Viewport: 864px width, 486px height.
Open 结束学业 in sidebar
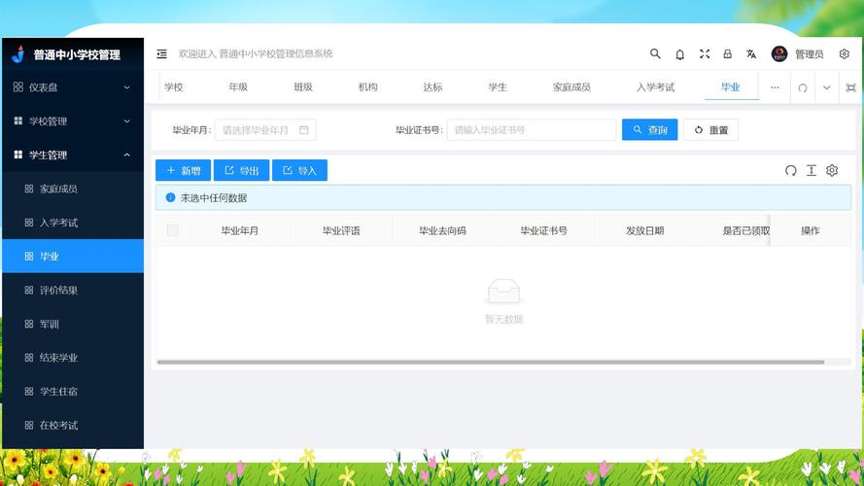pos(73,358)
